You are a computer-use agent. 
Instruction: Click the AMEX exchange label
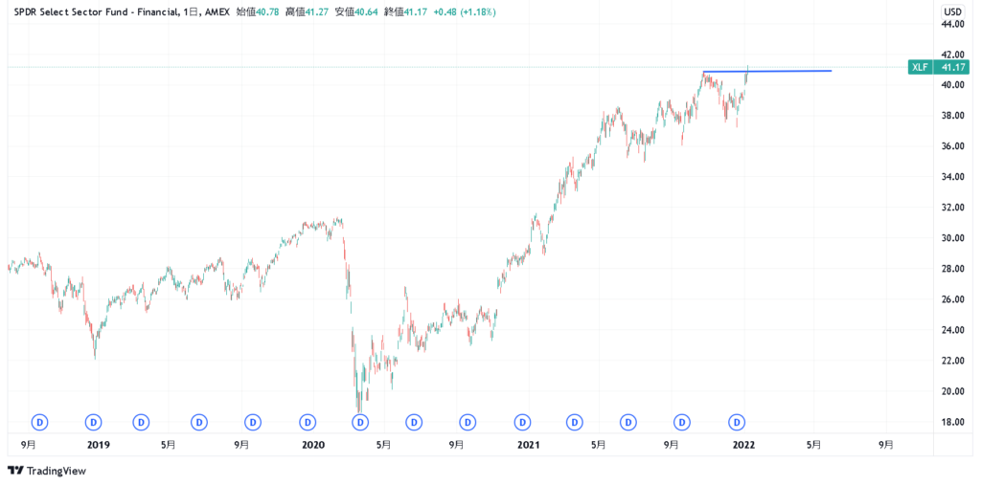(x=218, y=11)
